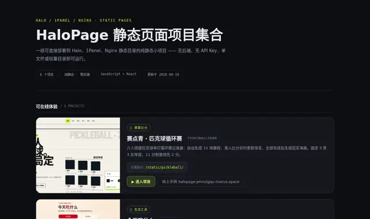Click the 'HALO / 1PANEL / NGINX · STATIC PAGES' breadcrumb text

click(83, 21)
